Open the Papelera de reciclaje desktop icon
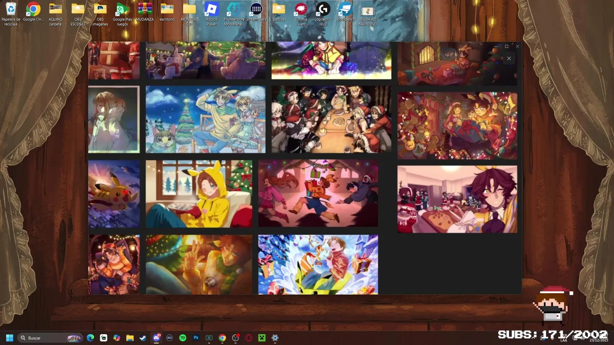Viewport: 614px width, 345px height. point(11,14)
